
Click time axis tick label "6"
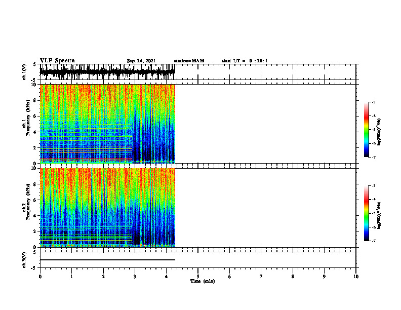tap(230, 277)
